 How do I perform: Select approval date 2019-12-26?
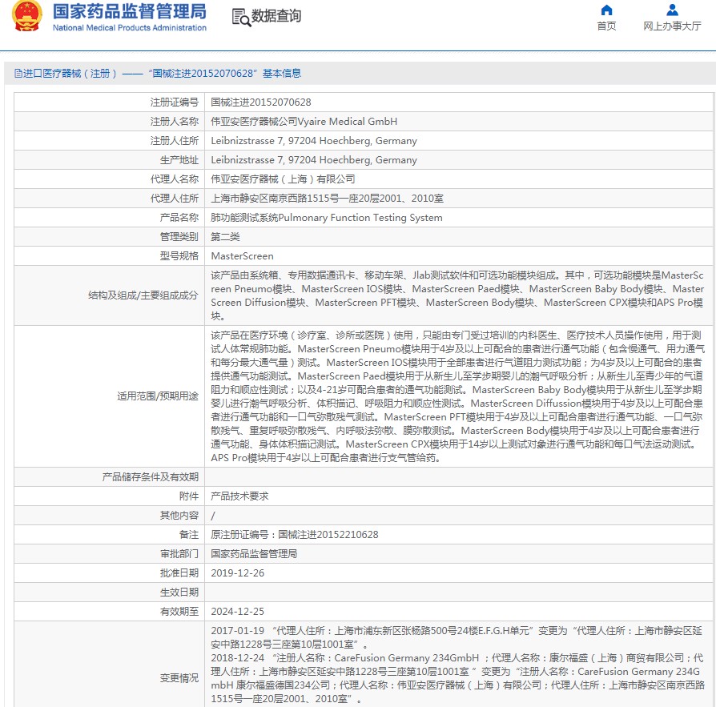(237, 572)
